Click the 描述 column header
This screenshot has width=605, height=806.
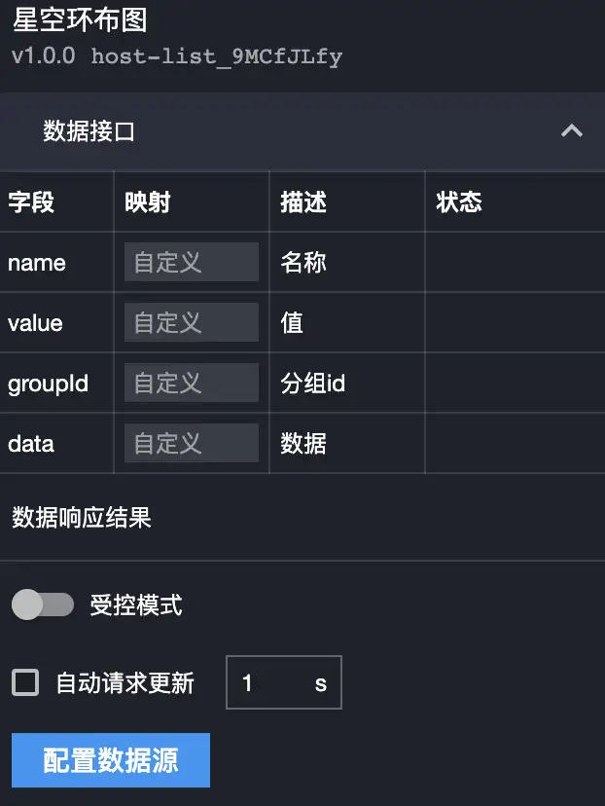[303, 202]
